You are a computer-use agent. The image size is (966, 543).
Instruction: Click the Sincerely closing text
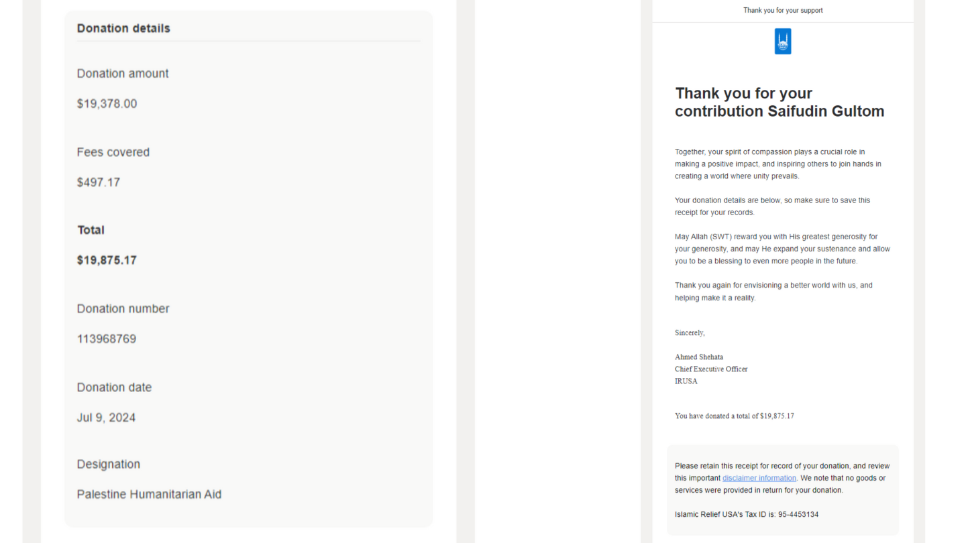690,333
